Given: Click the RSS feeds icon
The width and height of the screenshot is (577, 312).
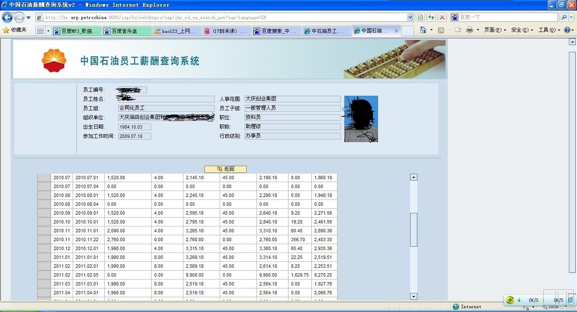Looking at the screenshot, I should (x=441, y=30).
